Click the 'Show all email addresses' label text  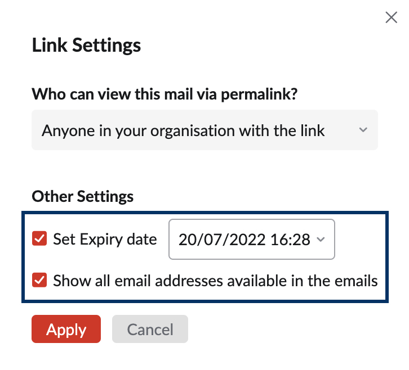(215, 280)
